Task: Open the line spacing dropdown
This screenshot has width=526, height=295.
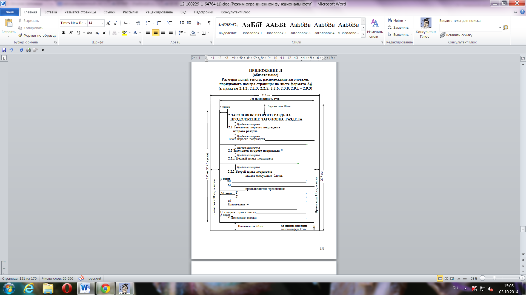Action: point(182,33)
